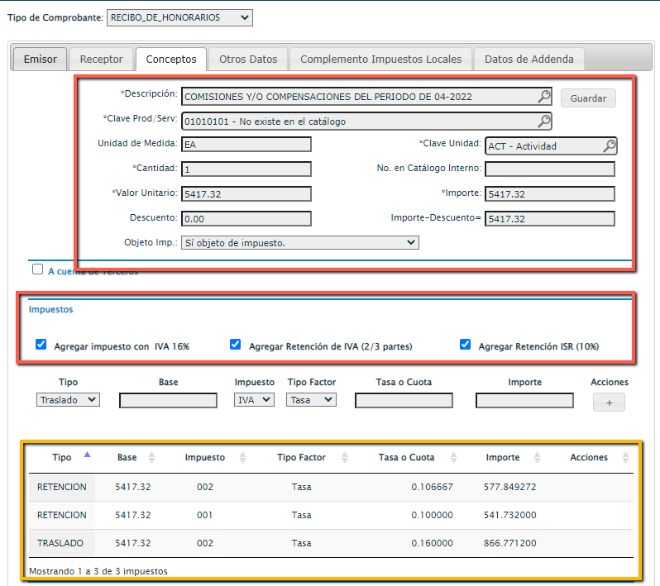Click the magnifier icon in Descripción field
Screen dimensions: 660x586
543,97
